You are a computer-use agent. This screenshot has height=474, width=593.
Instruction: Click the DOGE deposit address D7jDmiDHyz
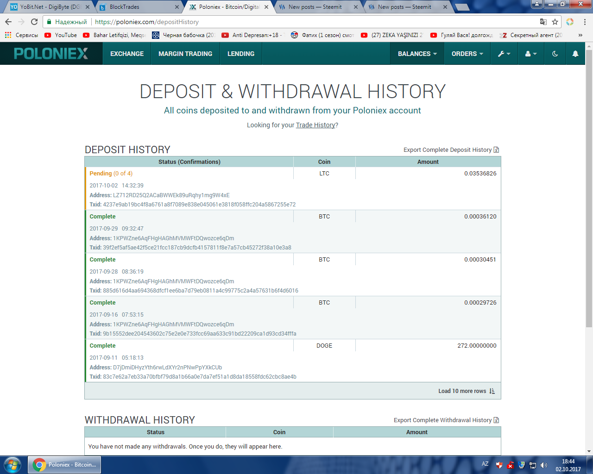coord(167,368)
